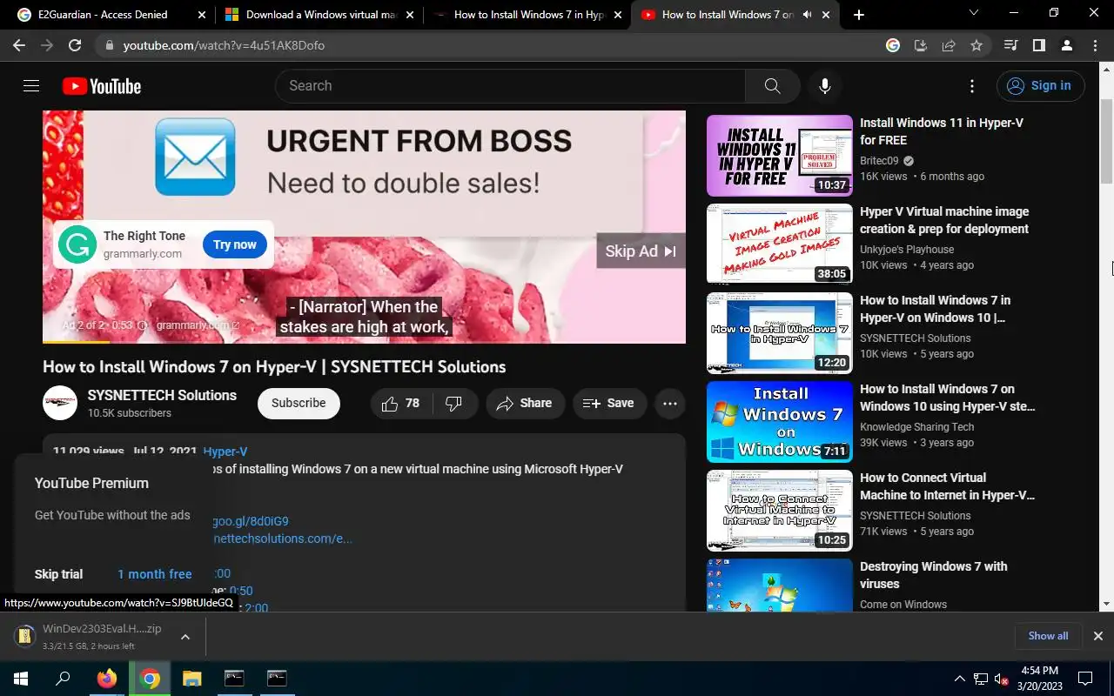Open SYSNETTECH Solutions channel avatar

[x=60, y=403]
